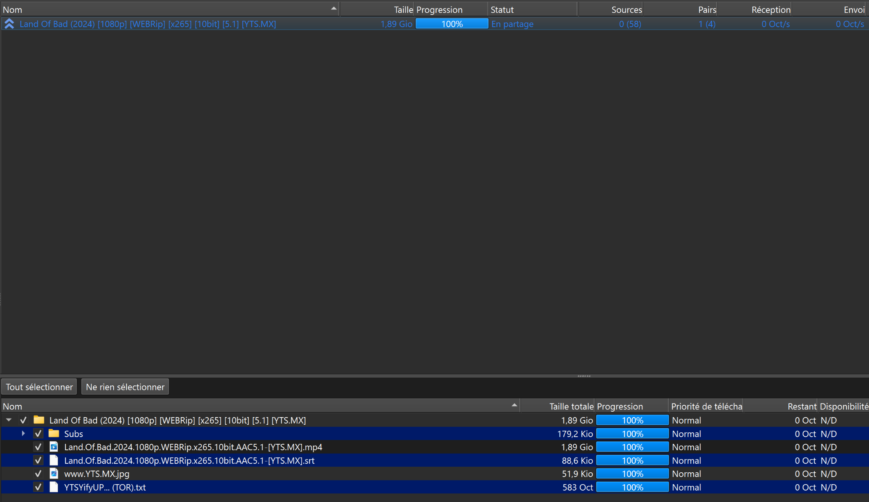The height and width of the screenshot is (502, 869).
Task: Click the txt file progress bar
Action: [x=632, y=487]
